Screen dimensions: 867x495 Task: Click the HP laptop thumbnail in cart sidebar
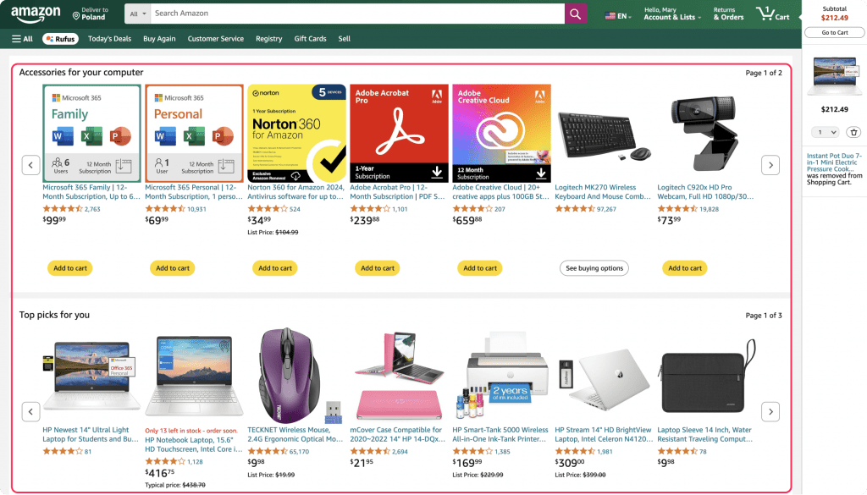tap(834, 75)
